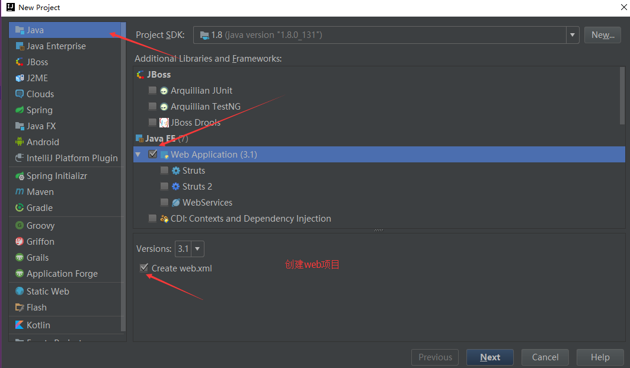Click the Application Forge icon
Viewport: 630px width, 368px height.
(20, 274)
